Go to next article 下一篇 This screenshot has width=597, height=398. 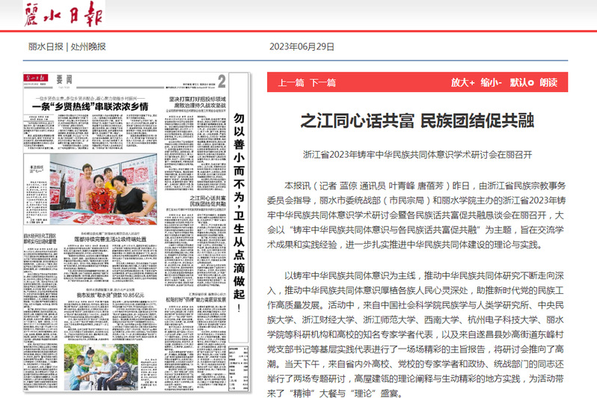coord(323,82)
